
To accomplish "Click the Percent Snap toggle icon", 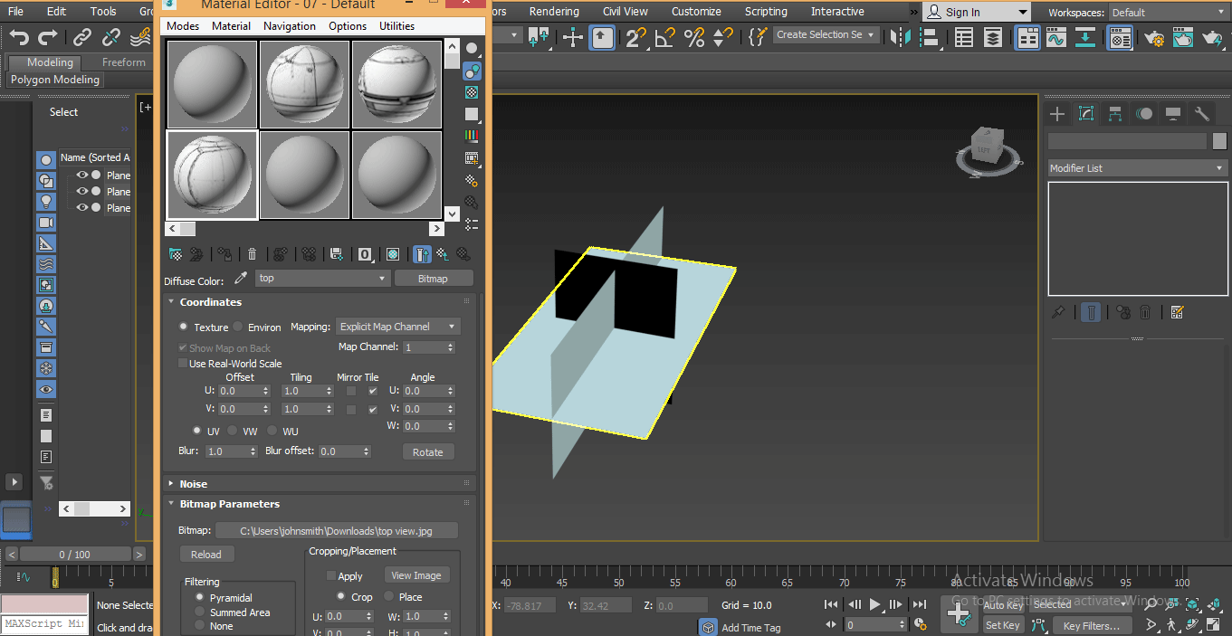I will click(x=694, y=37).
